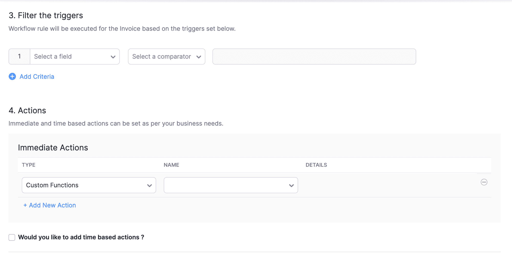Open the Select a field dropdown
512x254 pixels.
pos(72,57)
